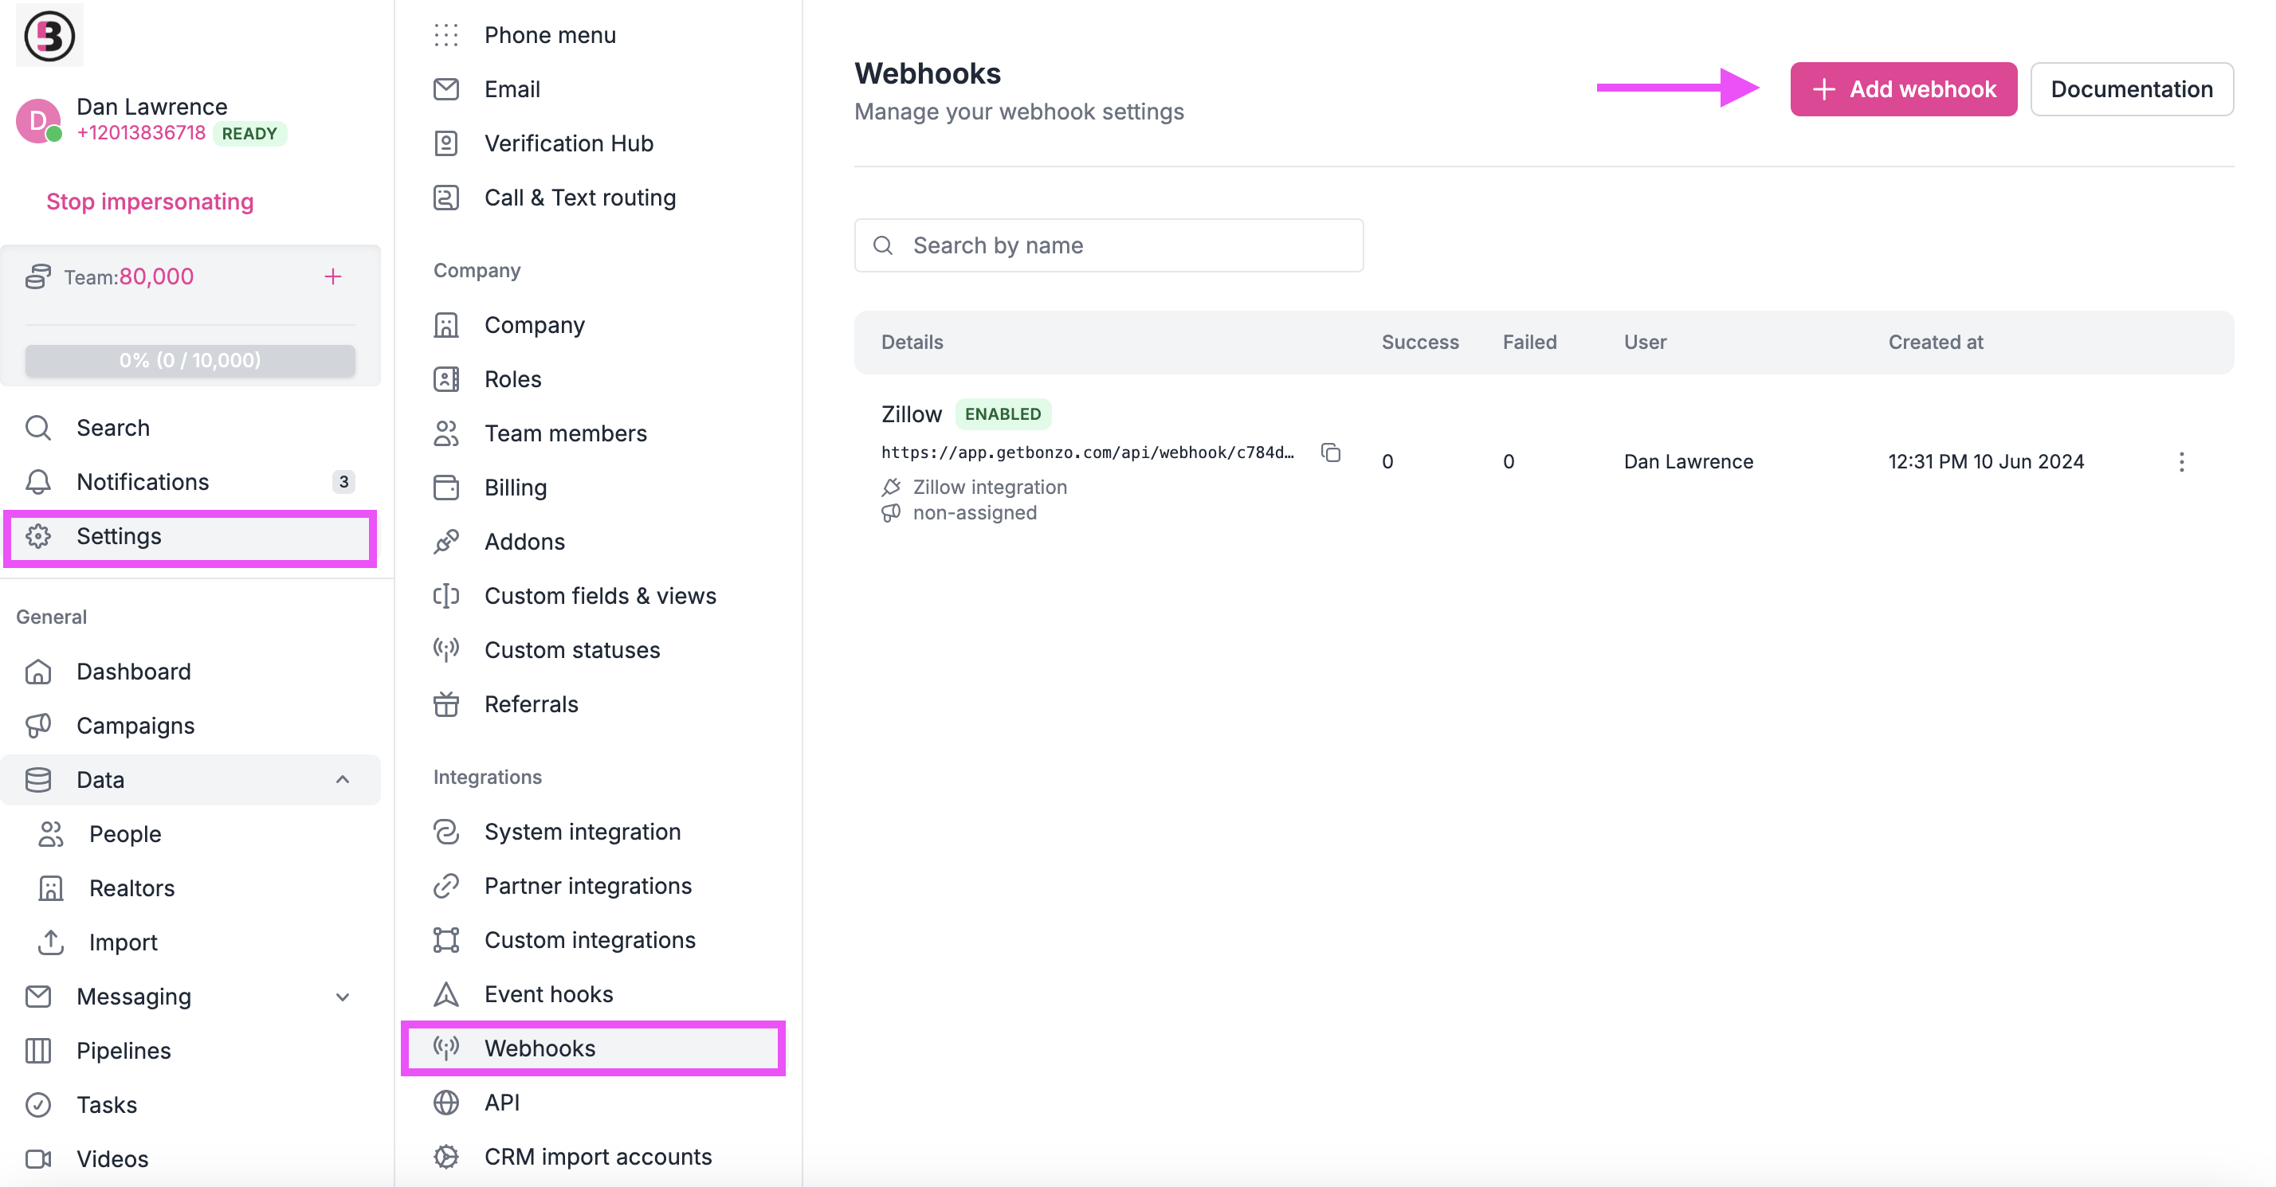The image size is (2276, 1187).
Task: Click the Add webhook button
Action: click(1903, 88)
